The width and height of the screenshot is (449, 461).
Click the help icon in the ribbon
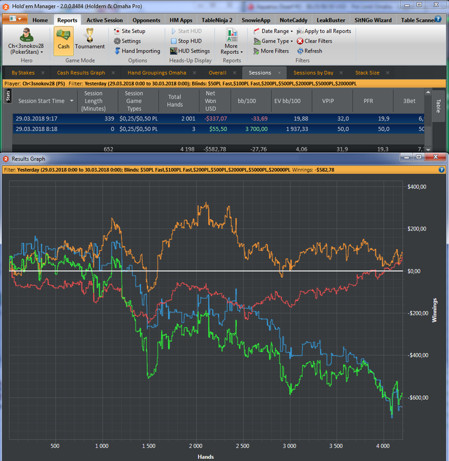click(438, 19)
